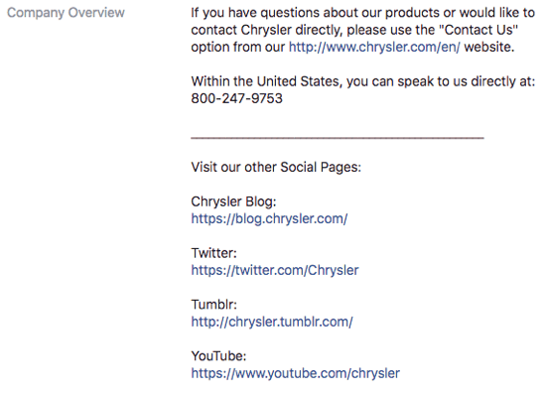Viewport: 546px width, 396px height.
Task: Visit the twitter.com/Chrysler link
Action: coord(275,270)
